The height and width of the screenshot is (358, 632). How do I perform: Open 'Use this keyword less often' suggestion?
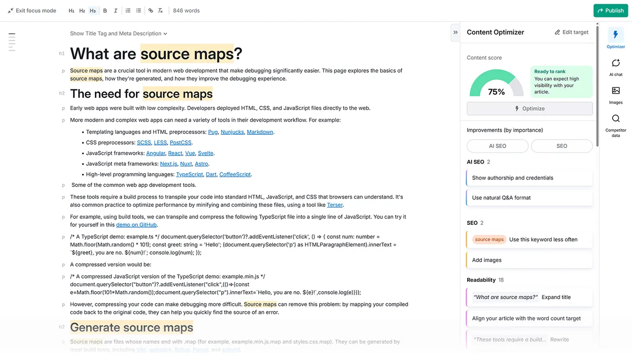529,240
